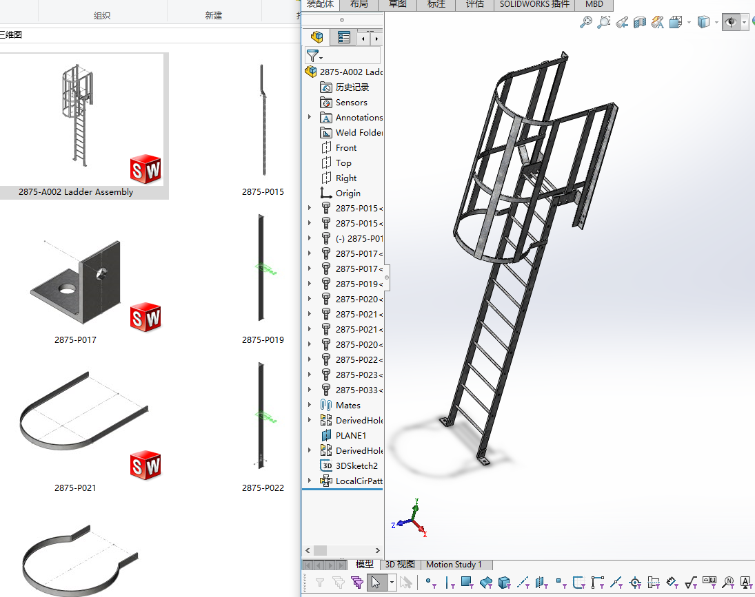Expand the Annotations node
This screenshot has width=755, height=597.
pyautogui.click(x=310, y=117)
